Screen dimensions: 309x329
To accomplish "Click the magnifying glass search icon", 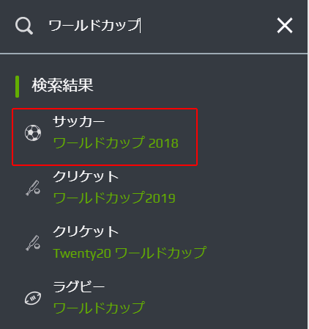I will pos(24,26).
